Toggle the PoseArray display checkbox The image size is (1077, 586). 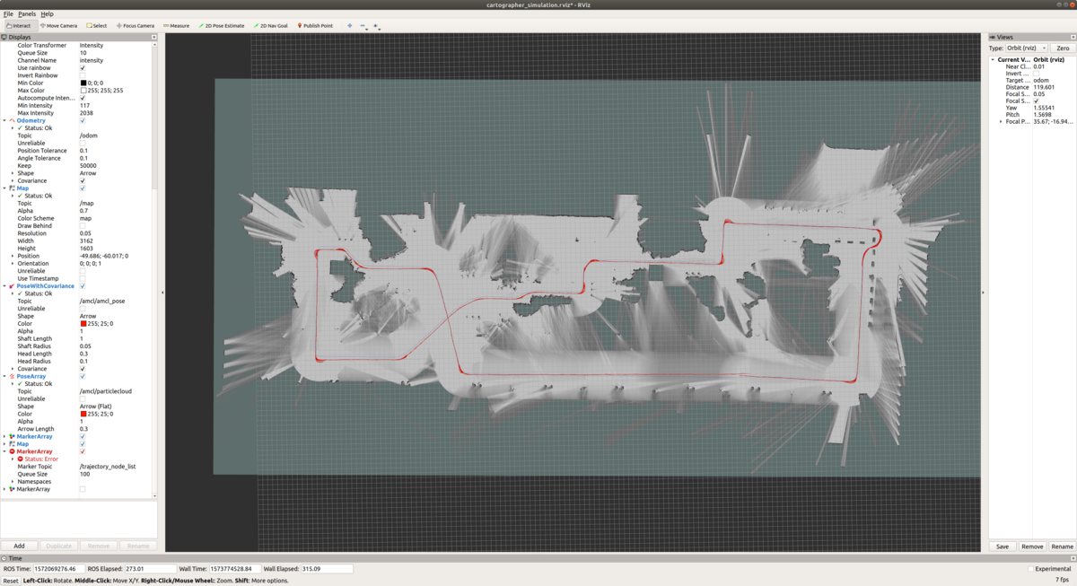pos(83,377)
